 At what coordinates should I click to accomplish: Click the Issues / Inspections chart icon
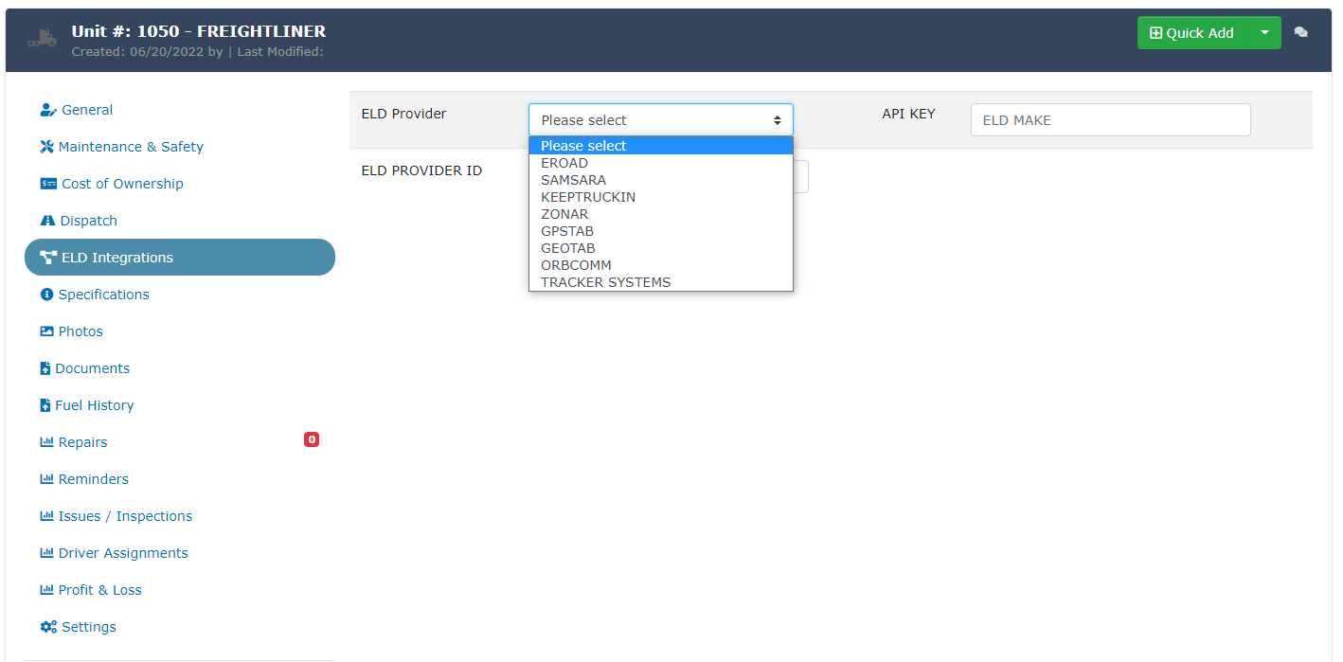point(46,516)
